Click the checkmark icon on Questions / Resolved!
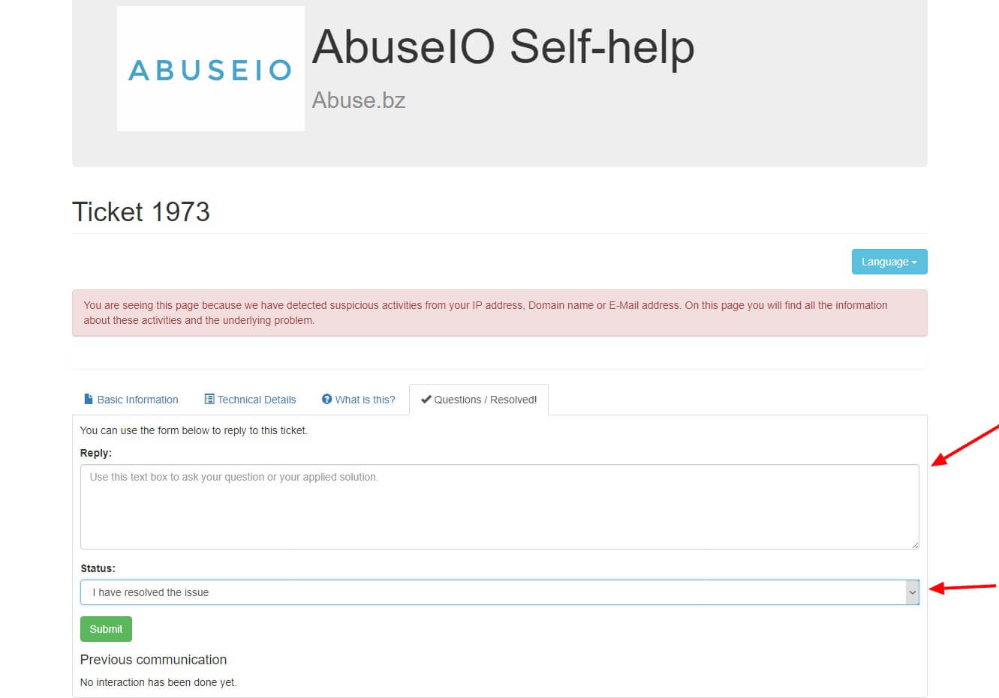This screenshot has height=698, width=999. [426, 399]
